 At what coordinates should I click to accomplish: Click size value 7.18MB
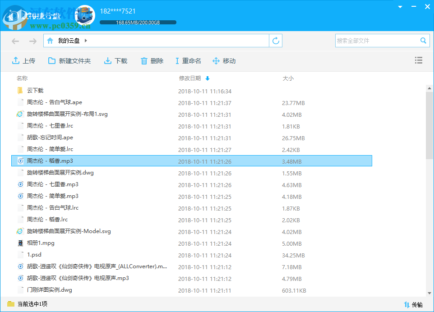click(x=292, y=267)
